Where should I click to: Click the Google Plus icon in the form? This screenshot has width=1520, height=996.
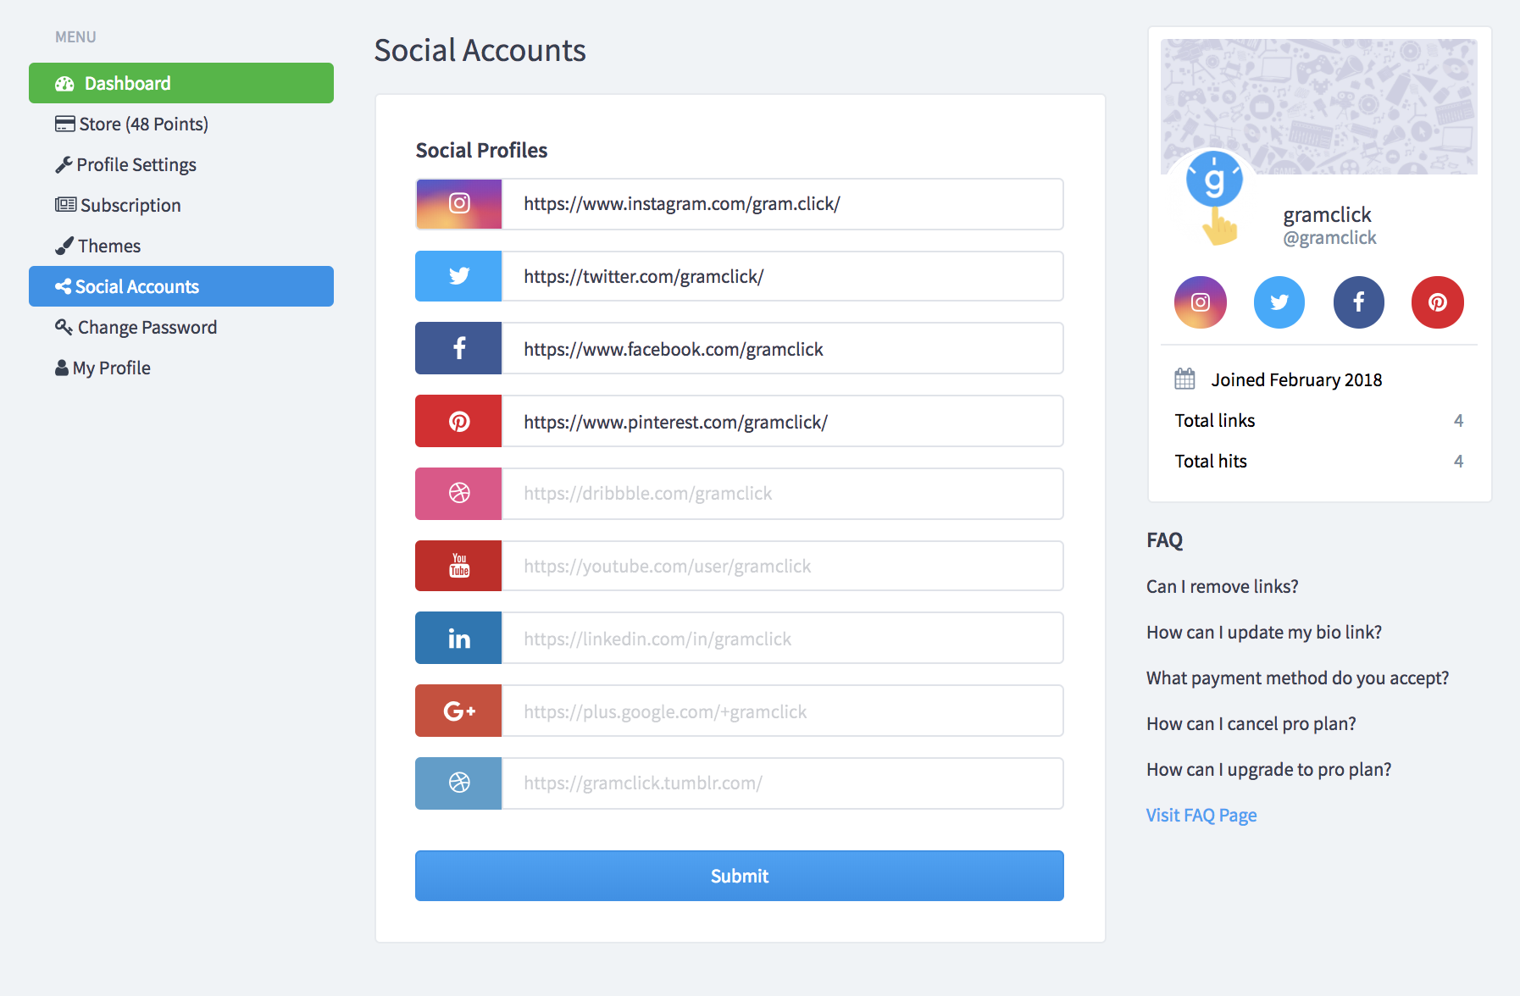pos(458,711)
